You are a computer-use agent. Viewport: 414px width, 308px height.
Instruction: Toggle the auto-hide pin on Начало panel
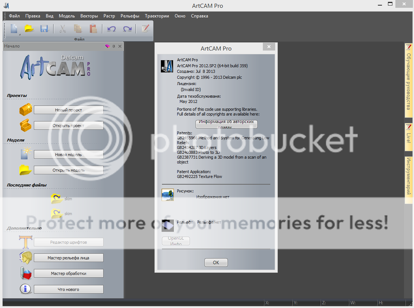114,46
